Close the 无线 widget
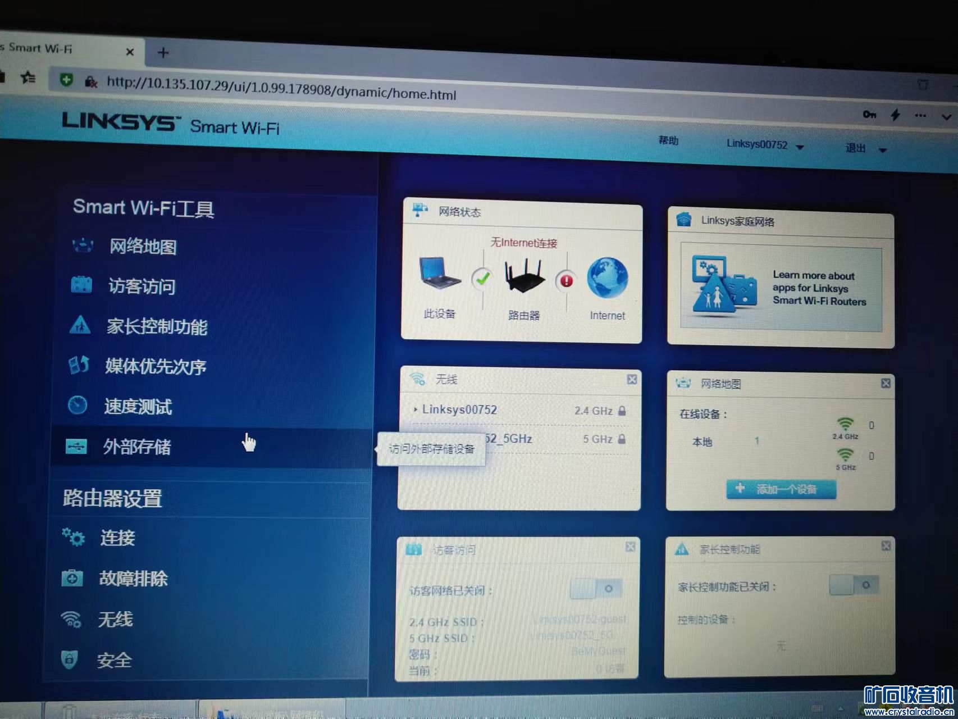 [x=632, y=379]
